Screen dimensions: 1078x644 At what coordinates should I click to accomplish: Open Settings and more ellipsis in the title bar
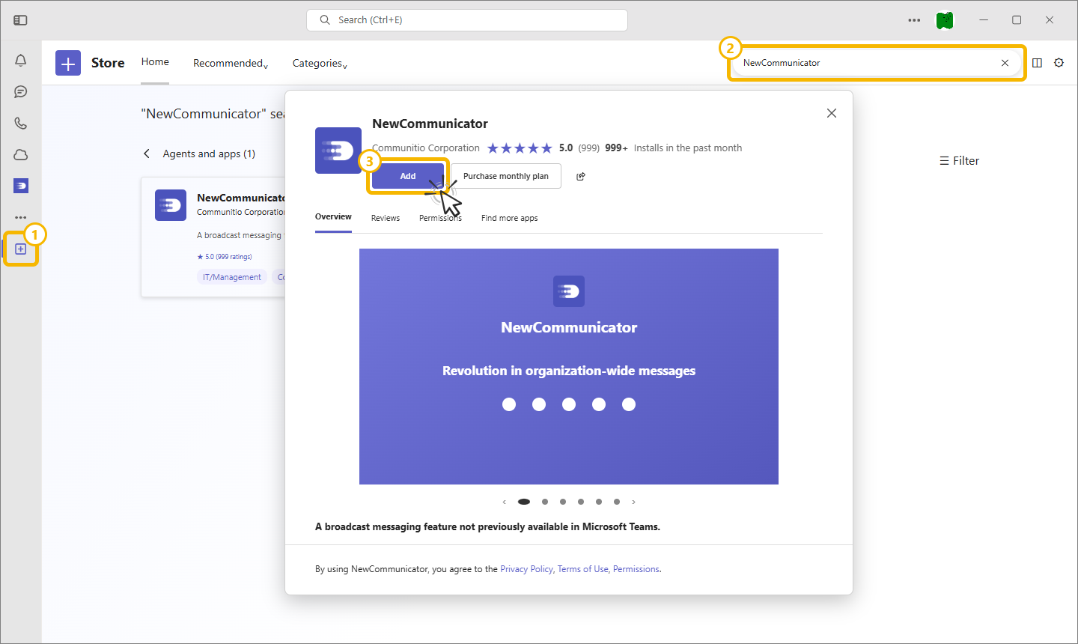[914, 20]
